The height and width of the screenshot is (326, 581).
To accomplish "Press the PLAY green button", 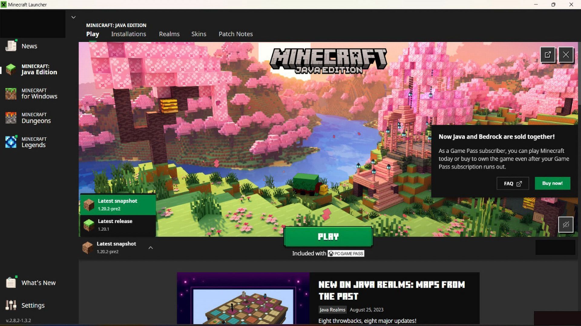I will click(328, 236).
